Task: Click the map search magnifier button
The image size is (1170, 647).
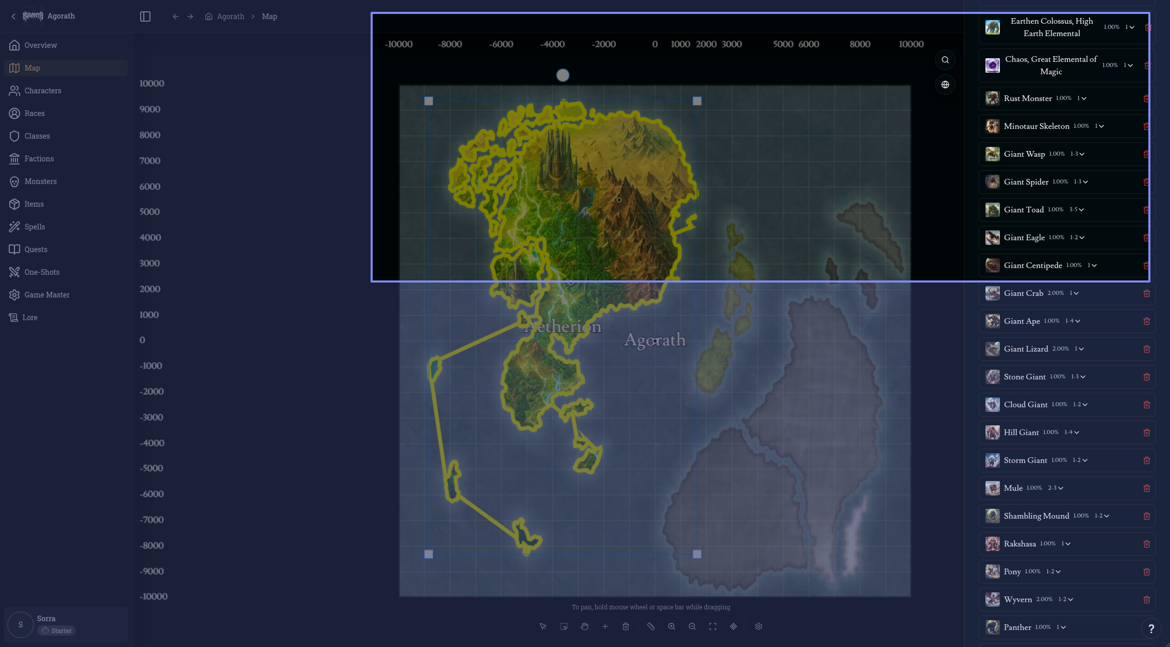Action: [945, 60]
